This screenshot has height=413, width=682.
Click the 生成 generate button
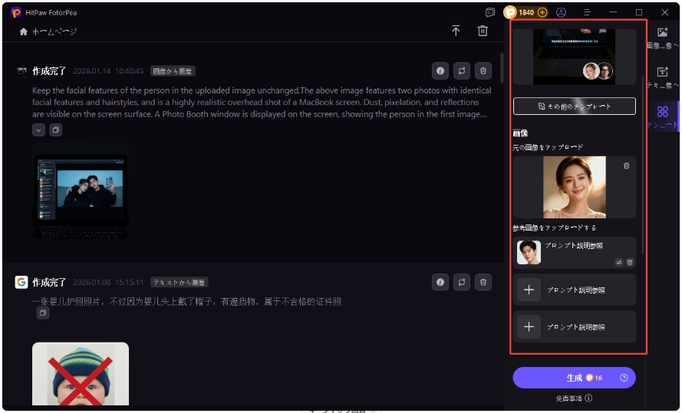(574, 378)
